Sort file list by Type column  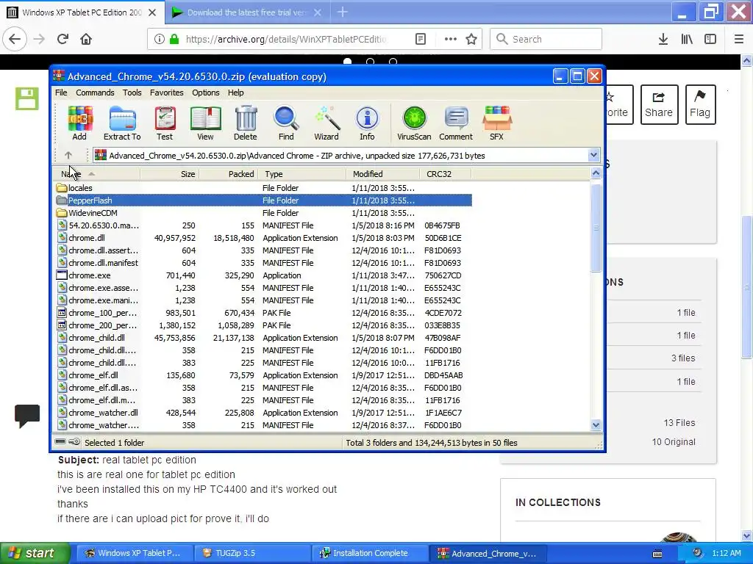point(301,174)
